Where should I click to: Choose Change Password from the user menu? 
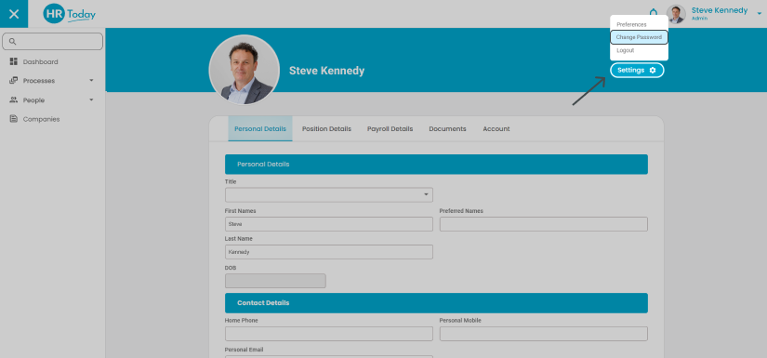[x=639, y=37]
